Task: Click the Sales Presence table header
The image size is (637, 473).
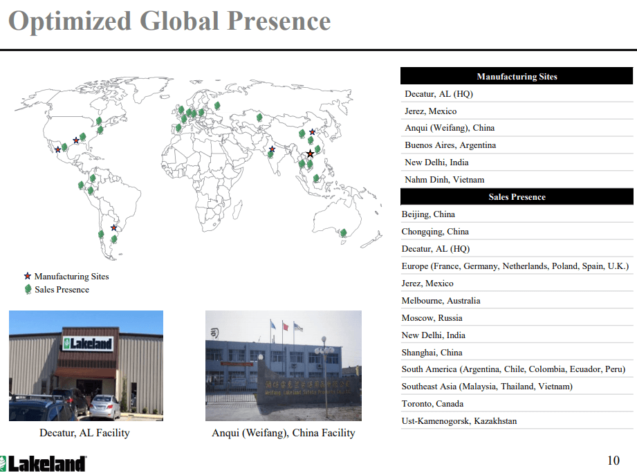Action: 517,197
